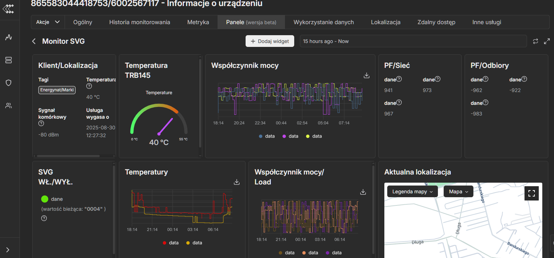Open the Historia monitorowania tab

(140, 22)
